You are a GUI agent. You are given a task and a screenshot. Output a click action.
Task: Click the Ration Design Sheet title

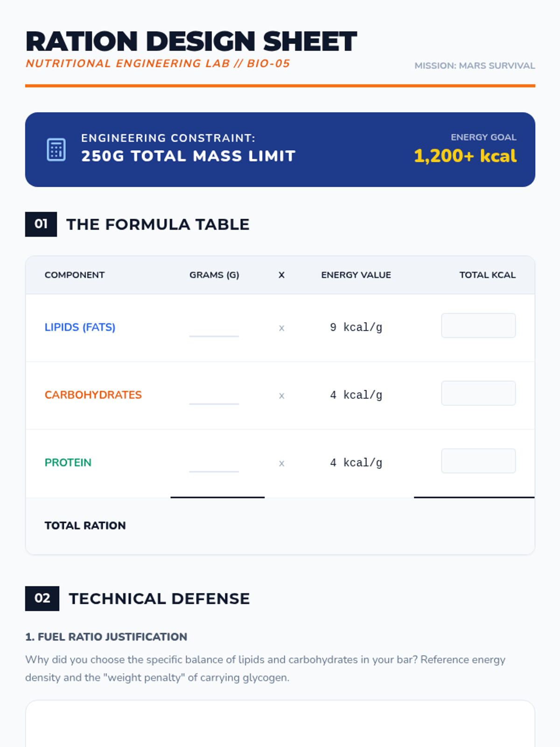pyautogui.click(x=191, y=41)
